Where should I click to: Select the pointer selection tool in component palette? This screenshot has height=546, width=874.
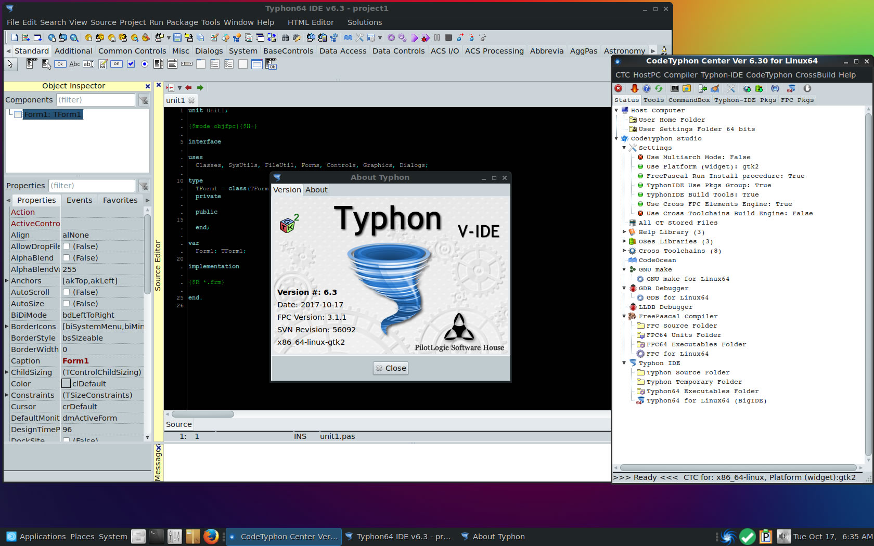pos(10,64)
